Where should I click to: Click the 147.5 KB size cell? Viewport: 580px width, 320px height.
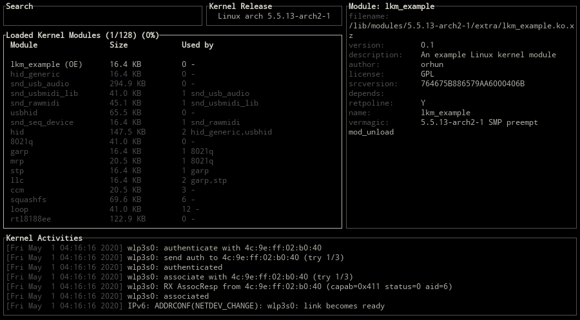click(x=127, y=132)
